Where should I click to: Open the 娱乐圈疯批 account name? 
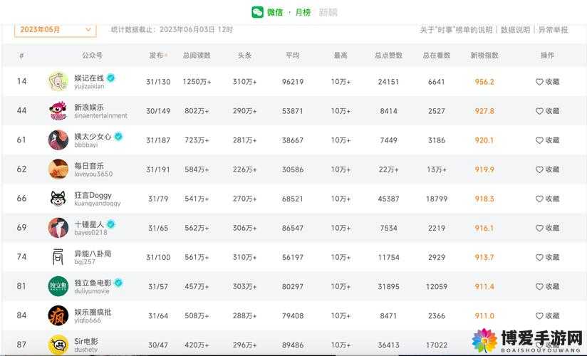click(93, 312)
